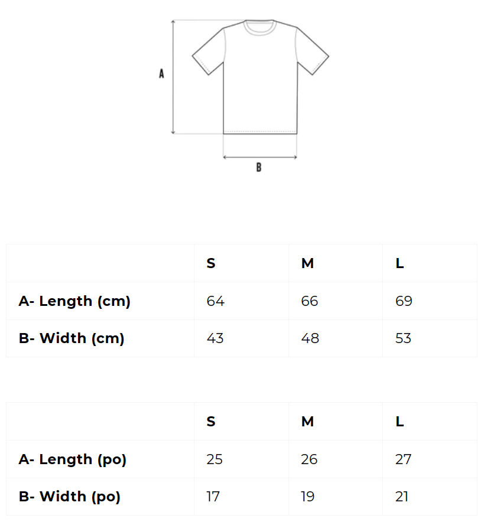Click the letter A beside the vertical length arrow
Viewport: 484px width, 522px height.
click(161, 74)
